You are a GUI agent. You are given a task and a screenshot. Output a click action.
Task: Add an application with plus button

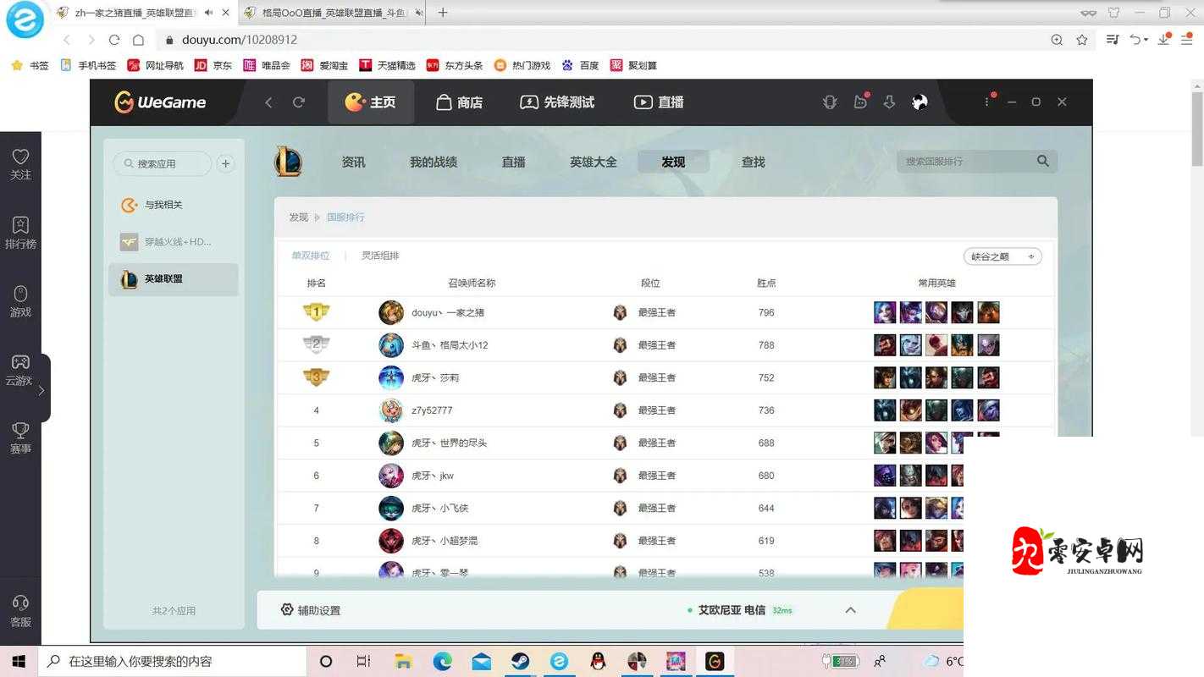coord(225,163)
